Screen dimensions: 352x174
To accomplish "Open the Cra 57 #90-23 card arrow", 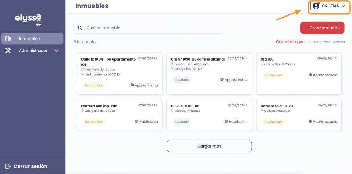I will tap(246, 58).
